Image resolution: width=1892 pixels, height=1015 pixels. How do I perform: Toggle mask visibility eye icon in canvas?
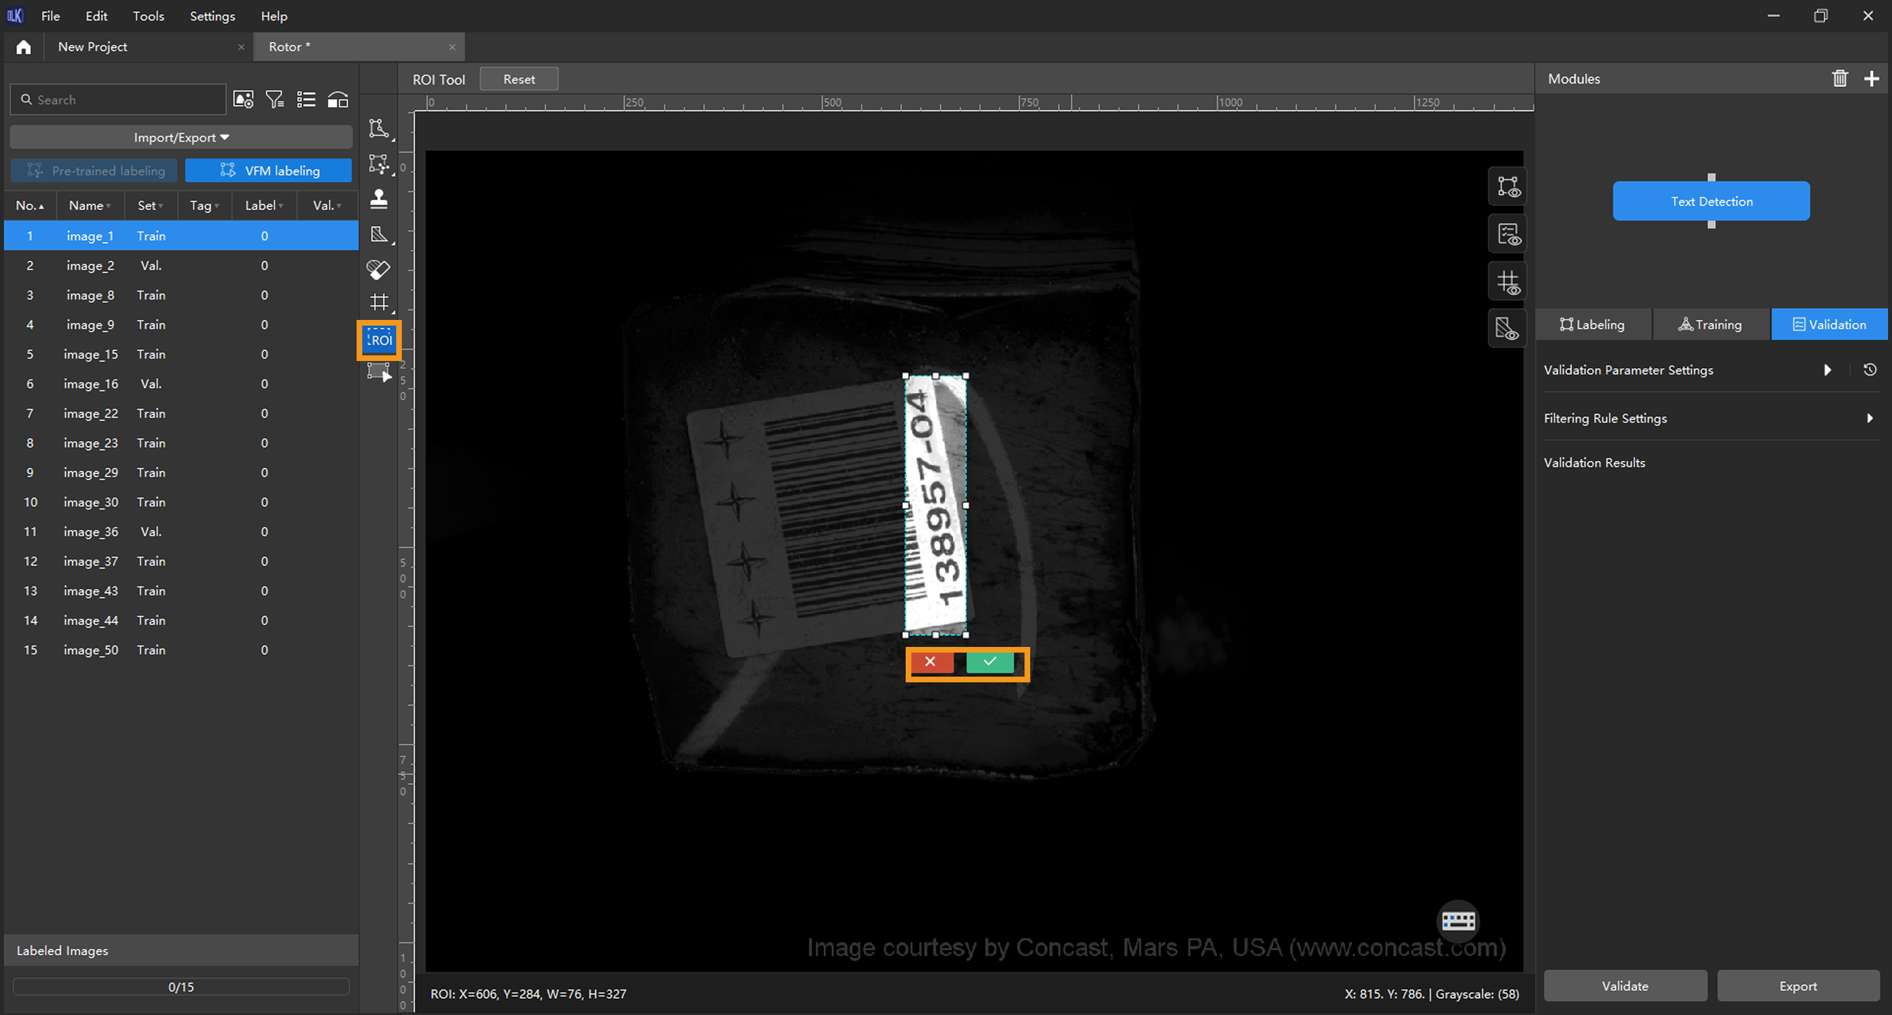tap(1508, 328)
